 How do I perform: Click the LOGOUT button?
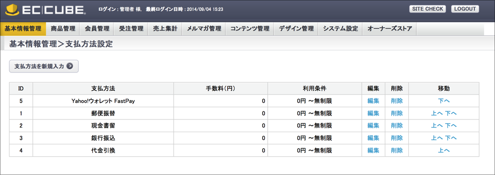coord(465,9)
